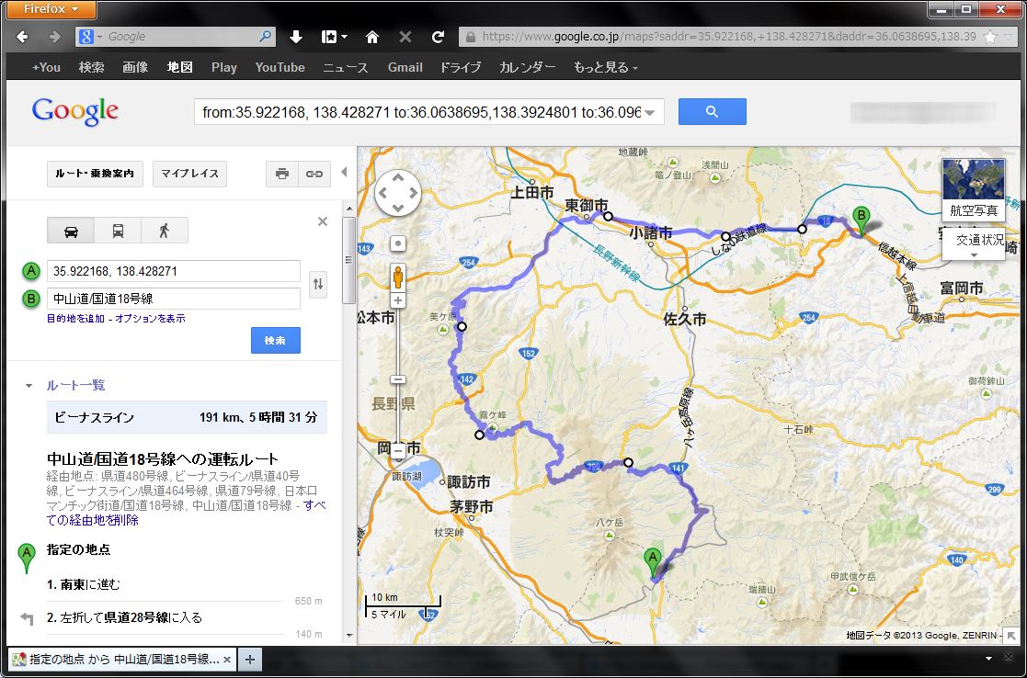Viewport: 1027px width, 678px height.
Task: Click the マイプレイス button
Action: tap(190, 174)
